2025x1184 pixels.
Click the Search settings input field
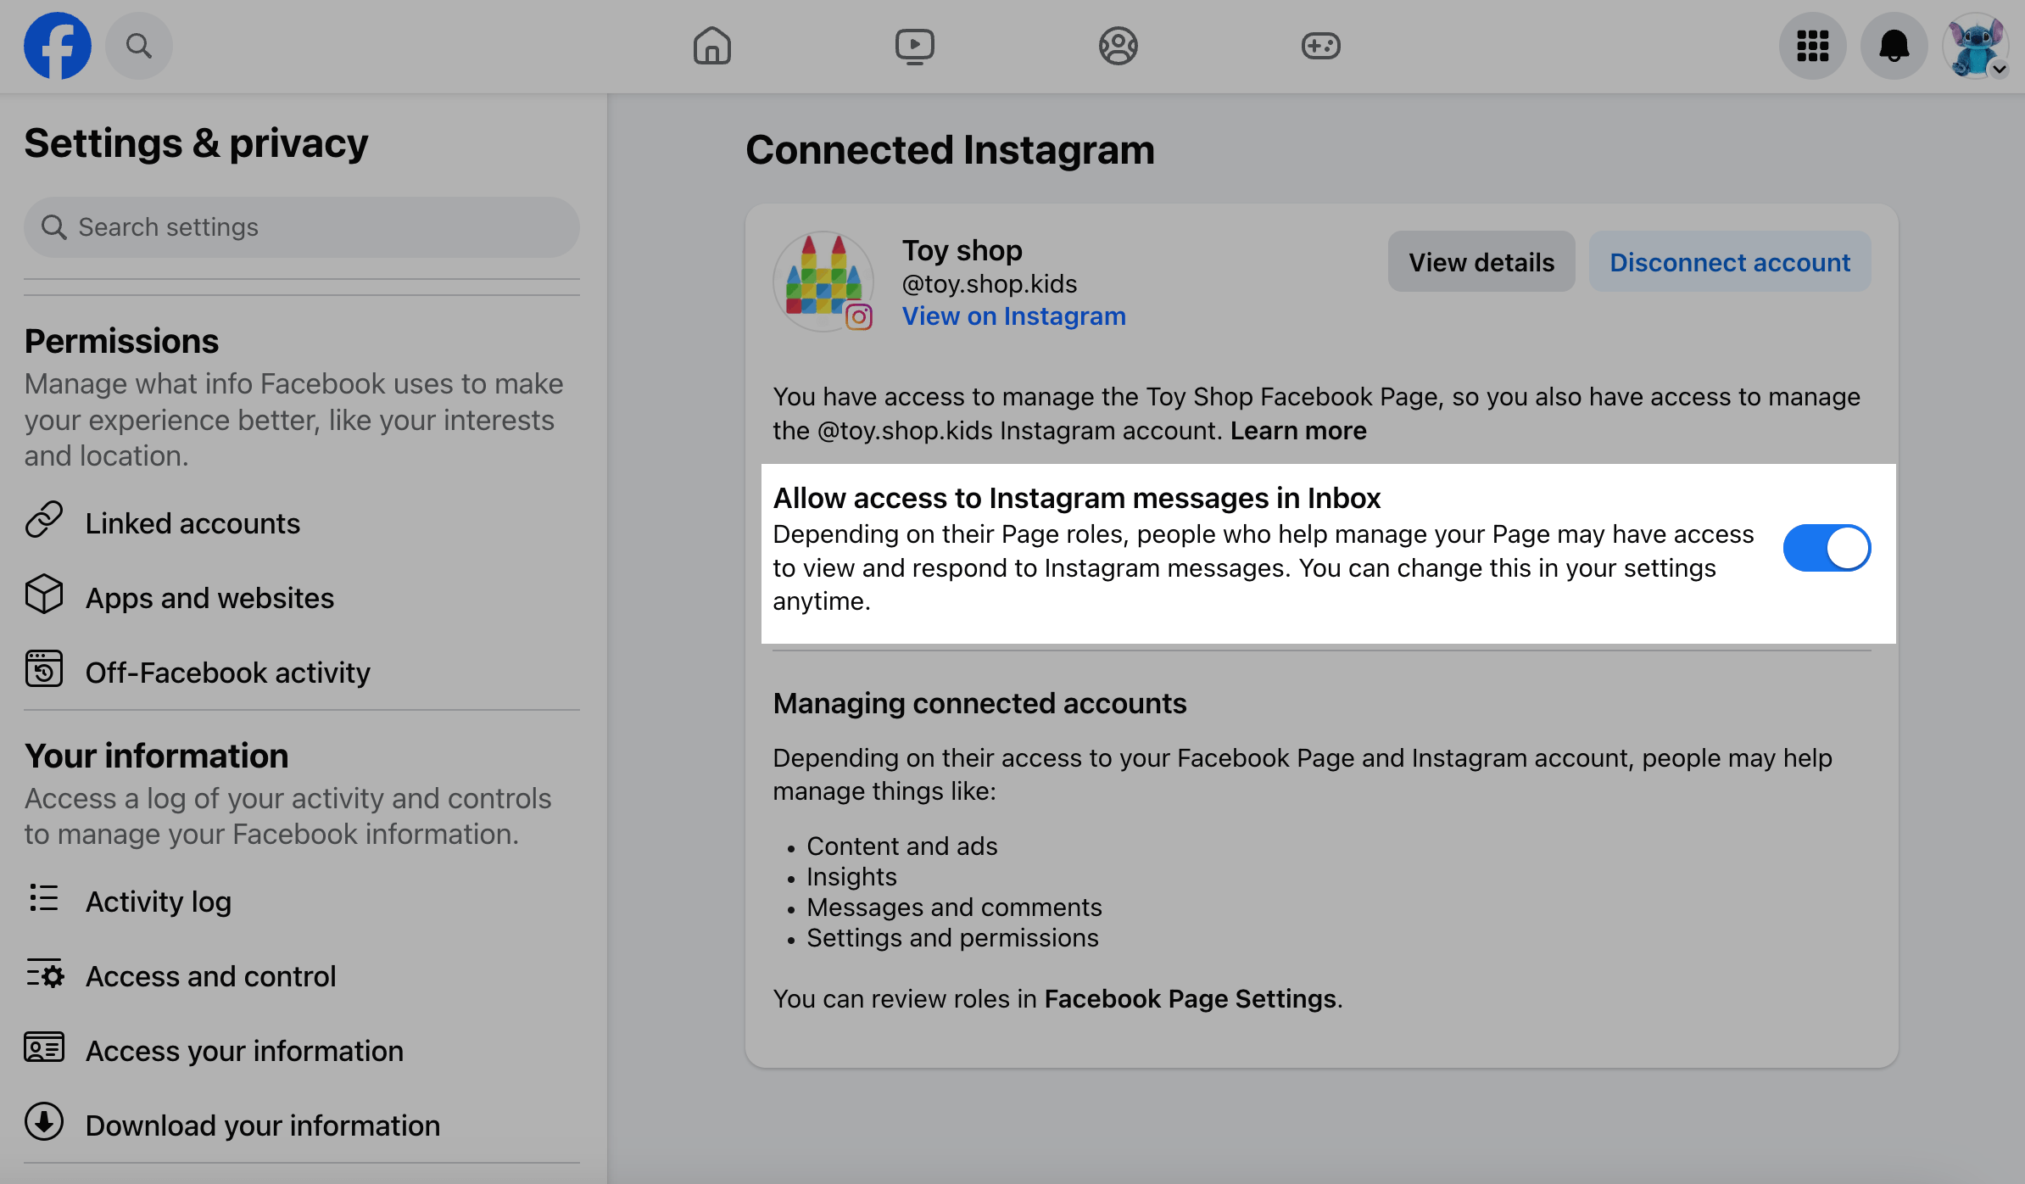click(x=302, y=227)
